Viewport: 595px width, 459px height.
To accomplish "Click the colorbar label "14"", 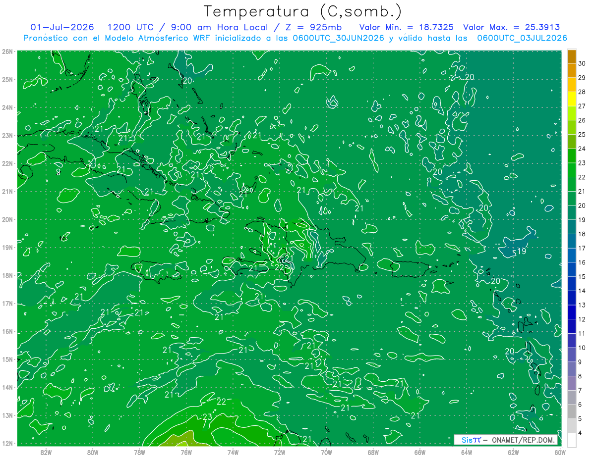I will pos(582,291).
